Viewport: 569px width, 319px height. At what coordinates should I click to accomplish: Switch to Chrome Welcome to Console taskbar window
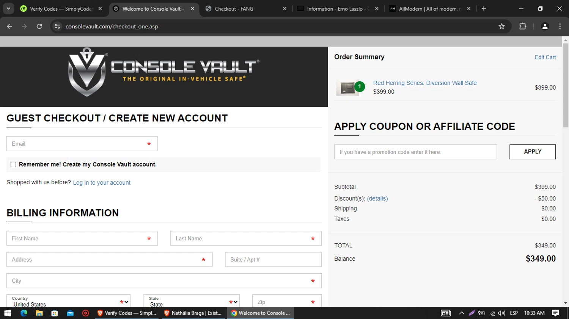pos(261,313)
